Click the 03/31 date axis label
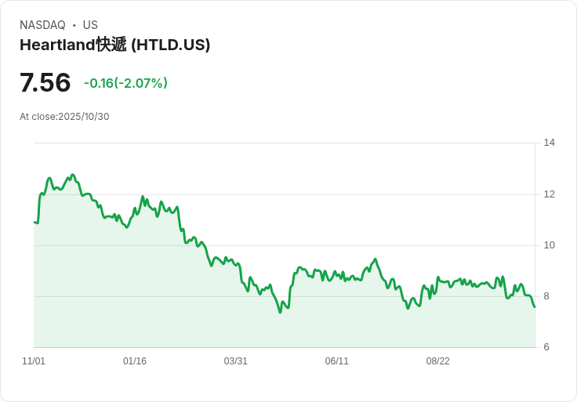The image size is (577, 402). click(235, 360)
